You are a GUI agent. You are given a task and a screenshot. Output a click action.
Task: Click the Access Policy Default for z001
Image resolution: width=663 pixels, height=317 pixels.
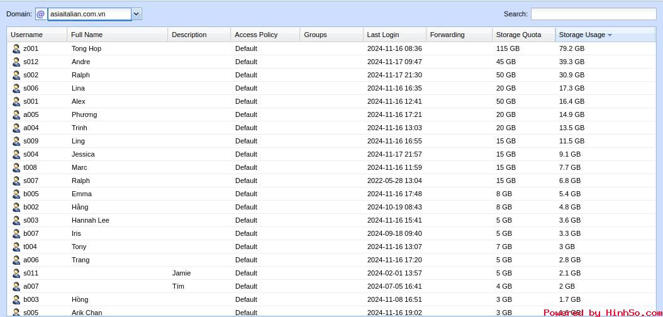[246, 48]
